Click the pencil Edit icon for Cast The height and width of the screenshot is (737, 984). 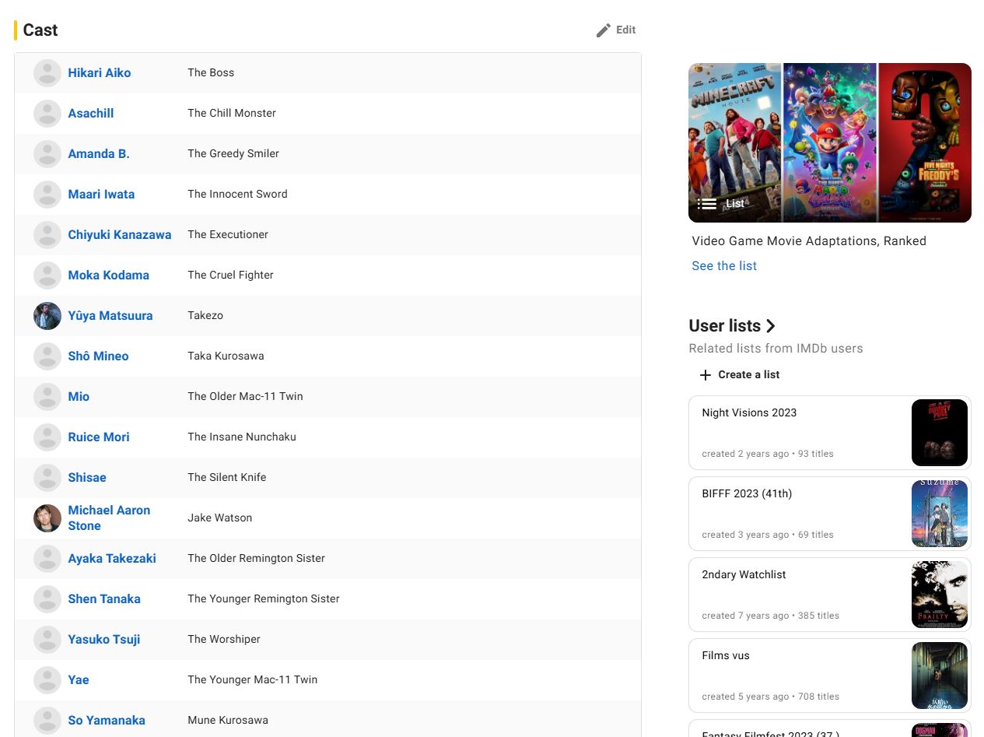click(603, 30)
